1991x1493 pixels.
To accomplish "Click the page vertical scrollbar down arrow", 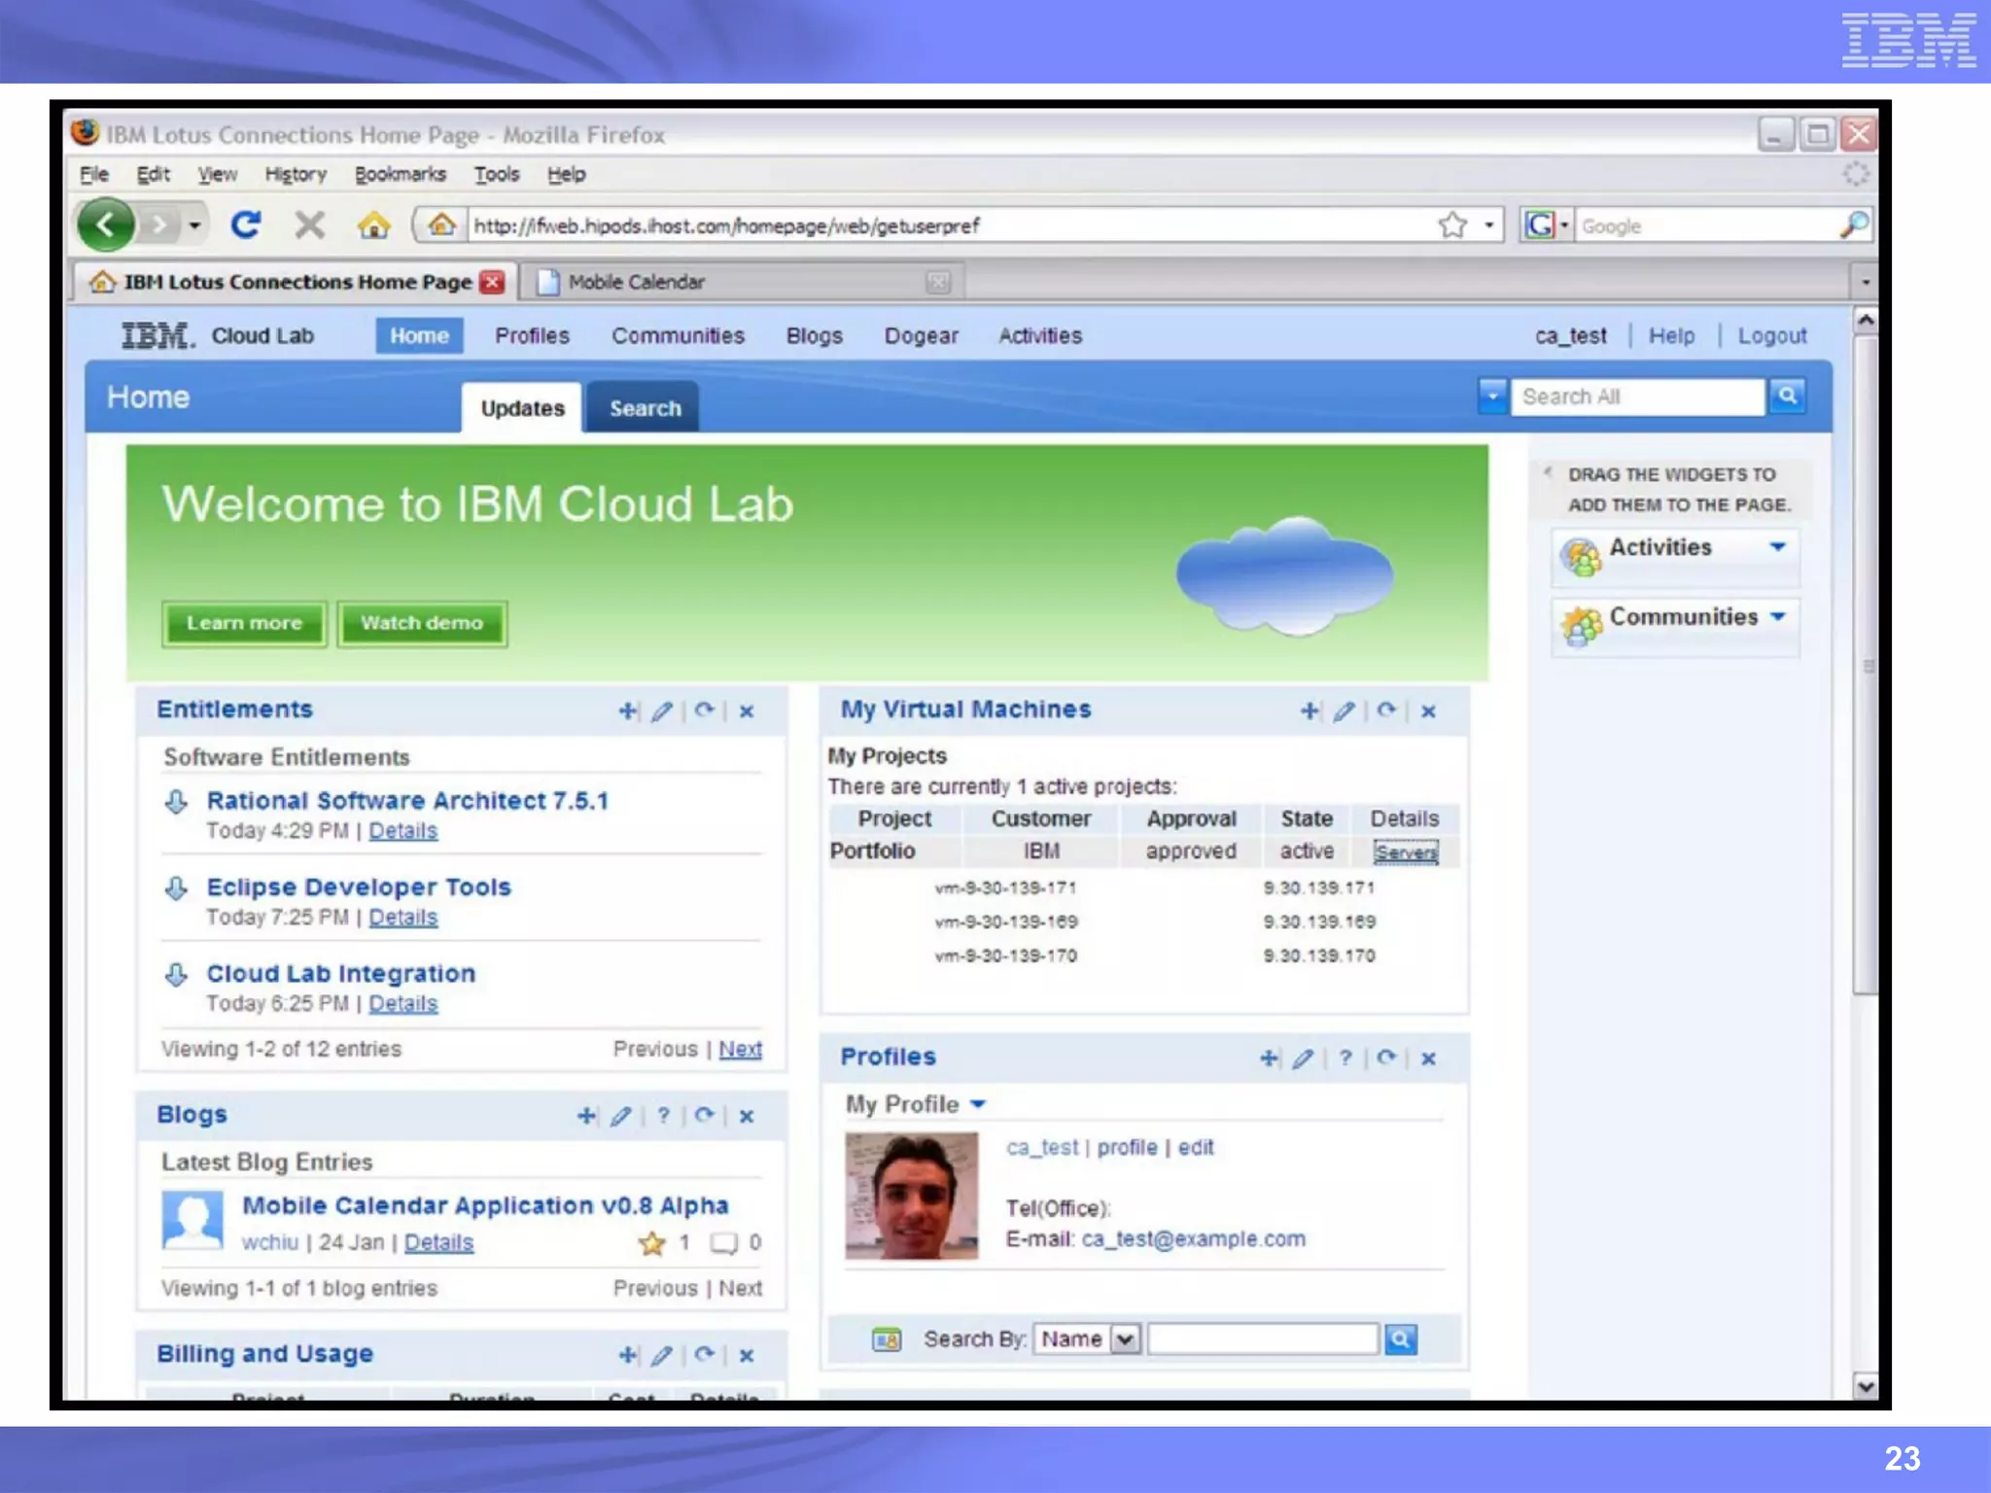I will pyautogui.click(x=1865, y=1387).
